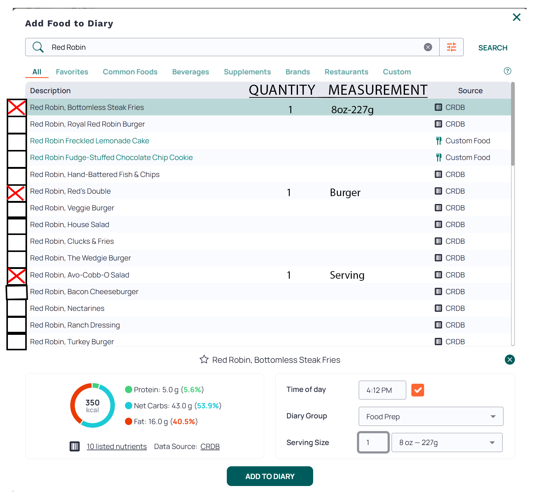Select the Red Robin, Red's Double row
Screen dimensions: 536x493
pyautogui.click(x=268, y=191)
